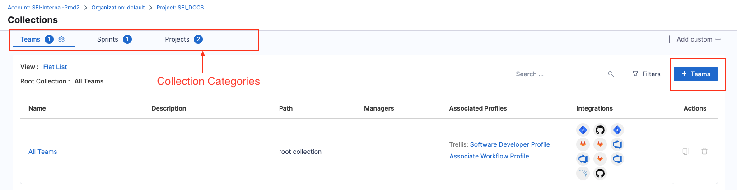Delete the All Teams collection via trash icon

tap(704, 151)
